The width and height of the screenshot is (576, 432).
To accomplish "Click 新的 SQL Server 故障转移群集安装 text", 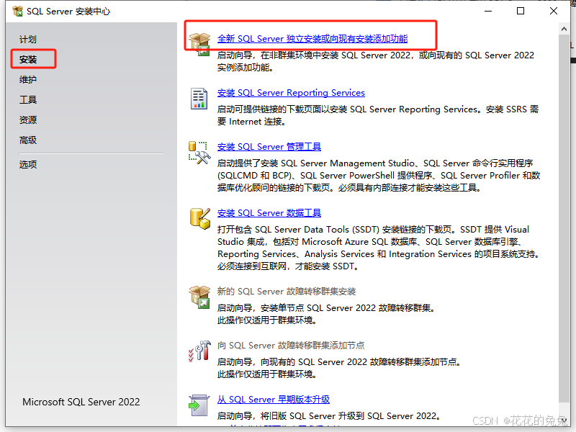I will 287,292.
